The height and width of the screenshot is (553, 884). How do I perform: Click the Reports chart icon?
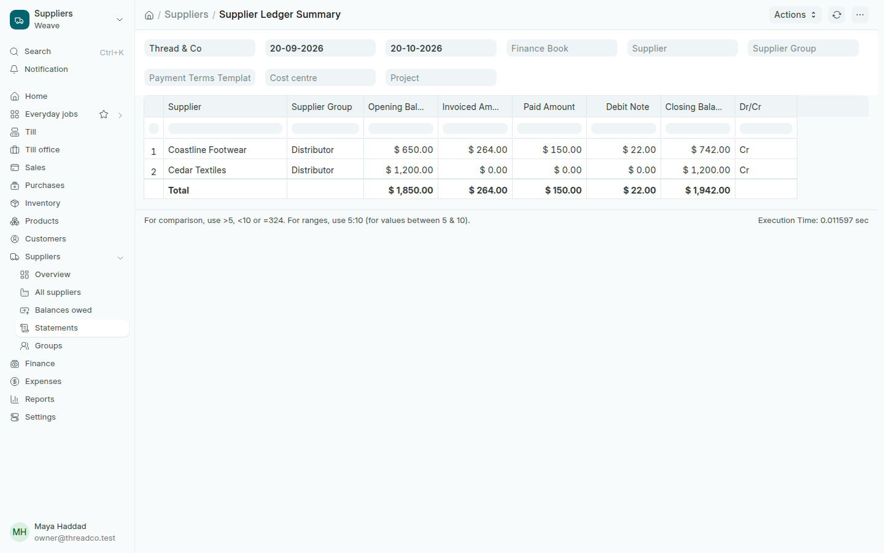coord(15,399)
